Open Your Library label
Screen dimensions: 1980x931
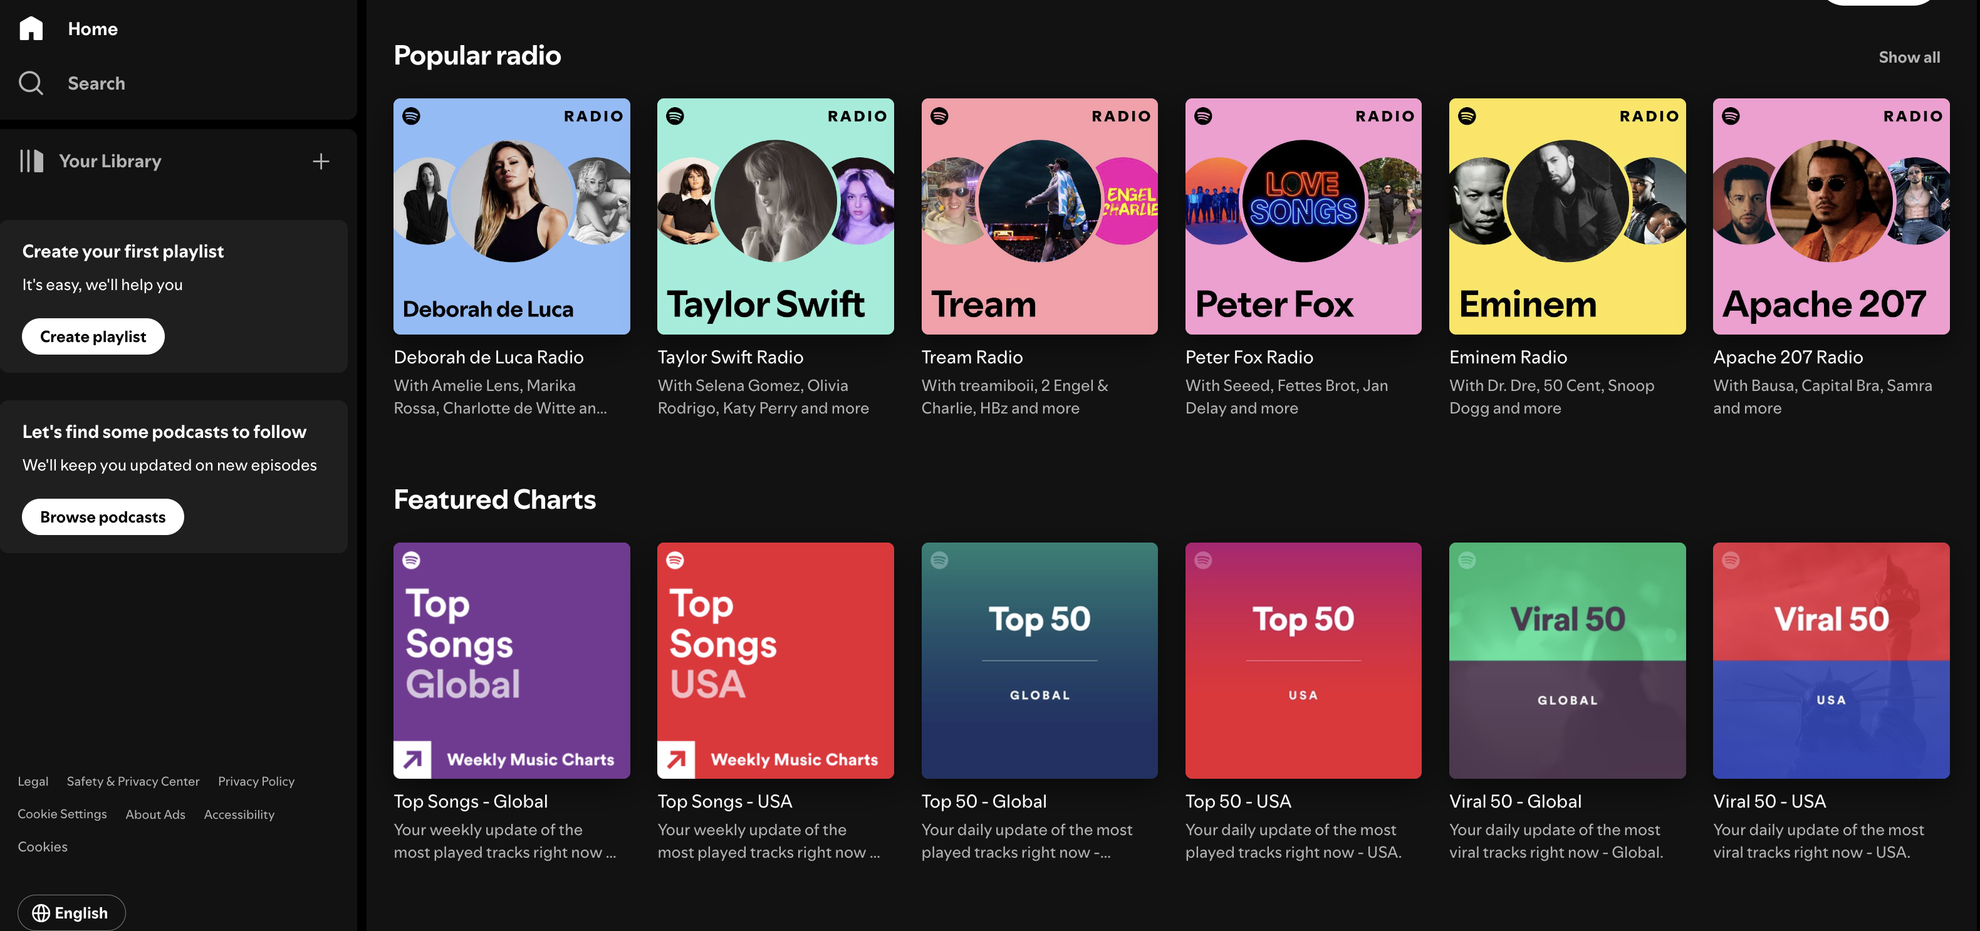click(x=110, y=160)
